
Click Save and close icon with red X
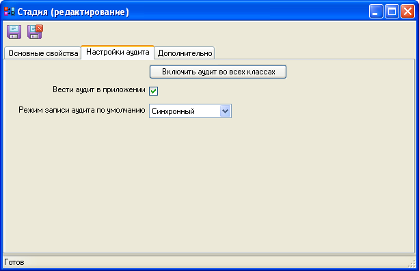pyautogui.click(x=35, y=32)
